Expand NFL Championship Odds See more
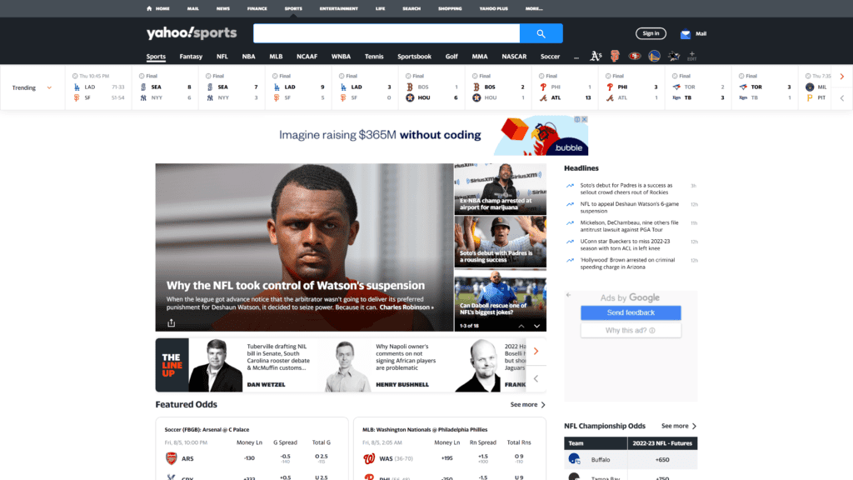 679,426
